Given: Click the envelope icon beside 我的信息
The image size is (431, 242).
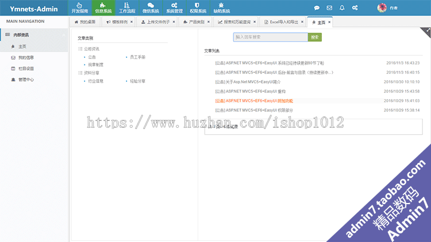Looking at the screenshot, I should tap(13, 57).
